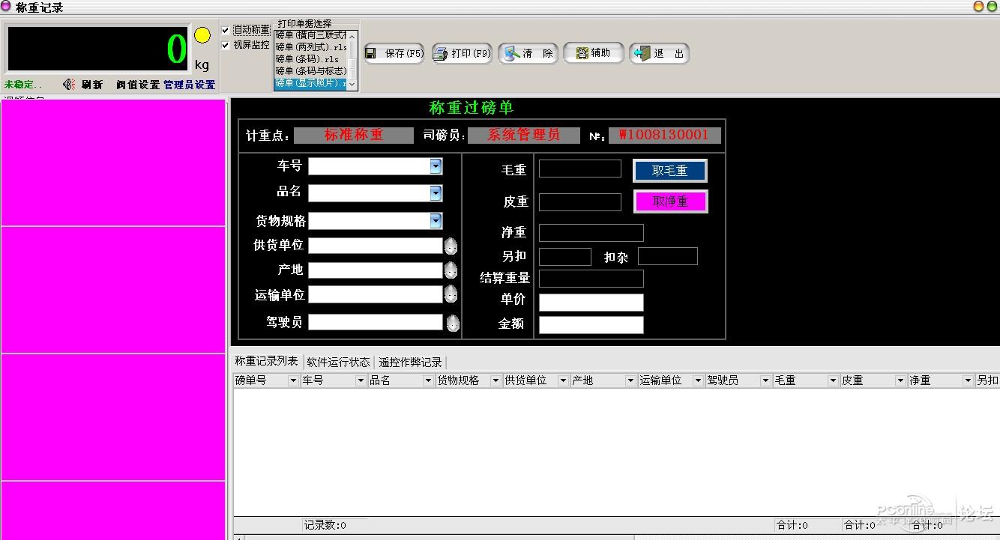Open filter arrow on 驾驶员 column header
The image size is (1000, 540).
coord(765,380)
